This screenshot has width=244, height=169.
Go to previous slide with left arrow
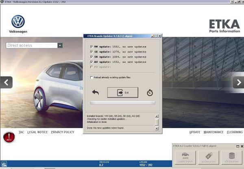(7, 82)
